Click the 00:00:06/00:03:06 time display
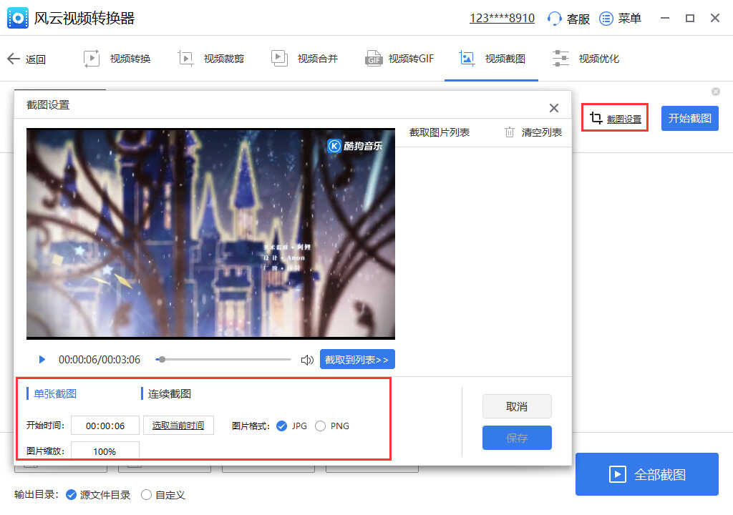 99,359
